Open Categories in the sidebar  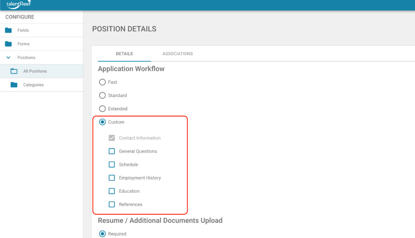point(33,85)
